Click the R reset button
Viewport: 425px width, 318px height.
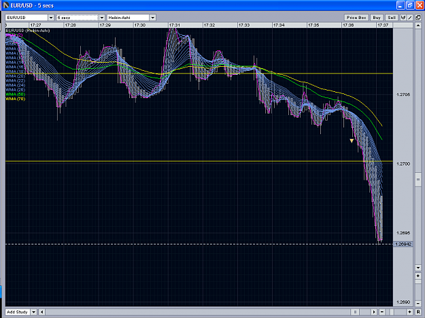(418, 312)
